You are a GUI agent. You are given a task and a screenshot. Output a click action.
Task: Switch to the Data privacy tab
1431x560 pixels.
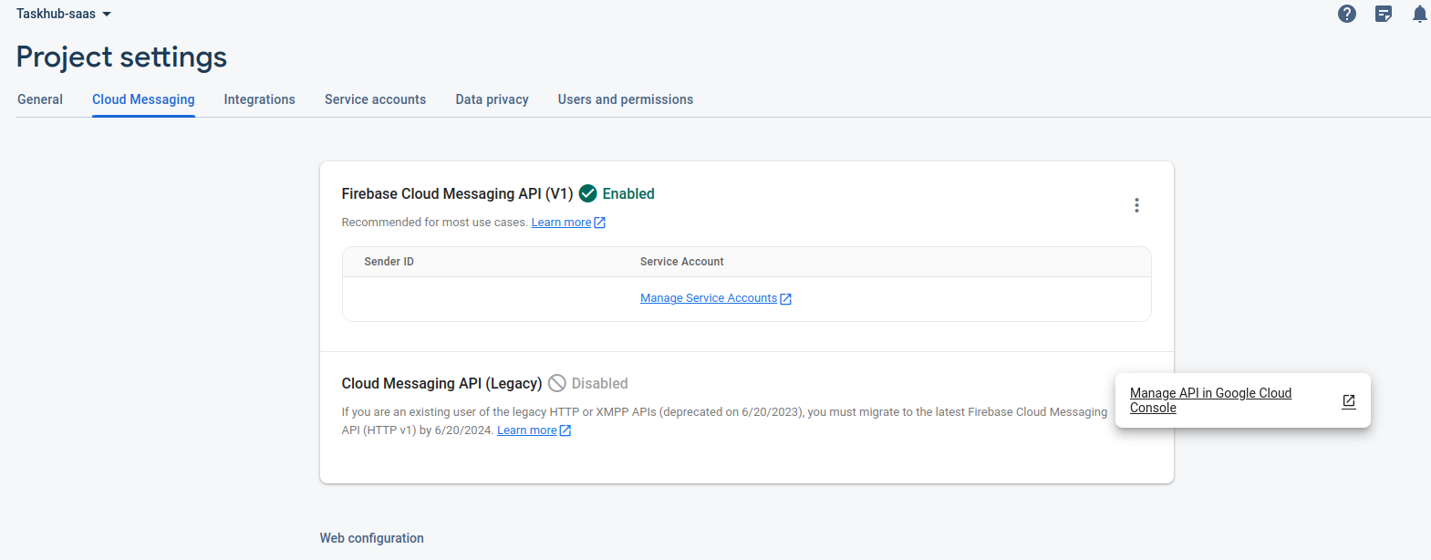[492, 99]
